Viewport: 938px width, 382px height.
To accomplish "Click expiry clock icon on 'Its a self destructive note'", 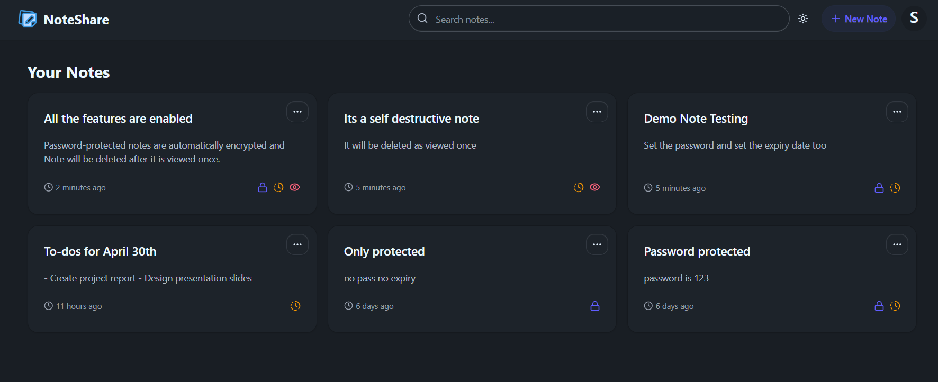I will tap(579, 187).
